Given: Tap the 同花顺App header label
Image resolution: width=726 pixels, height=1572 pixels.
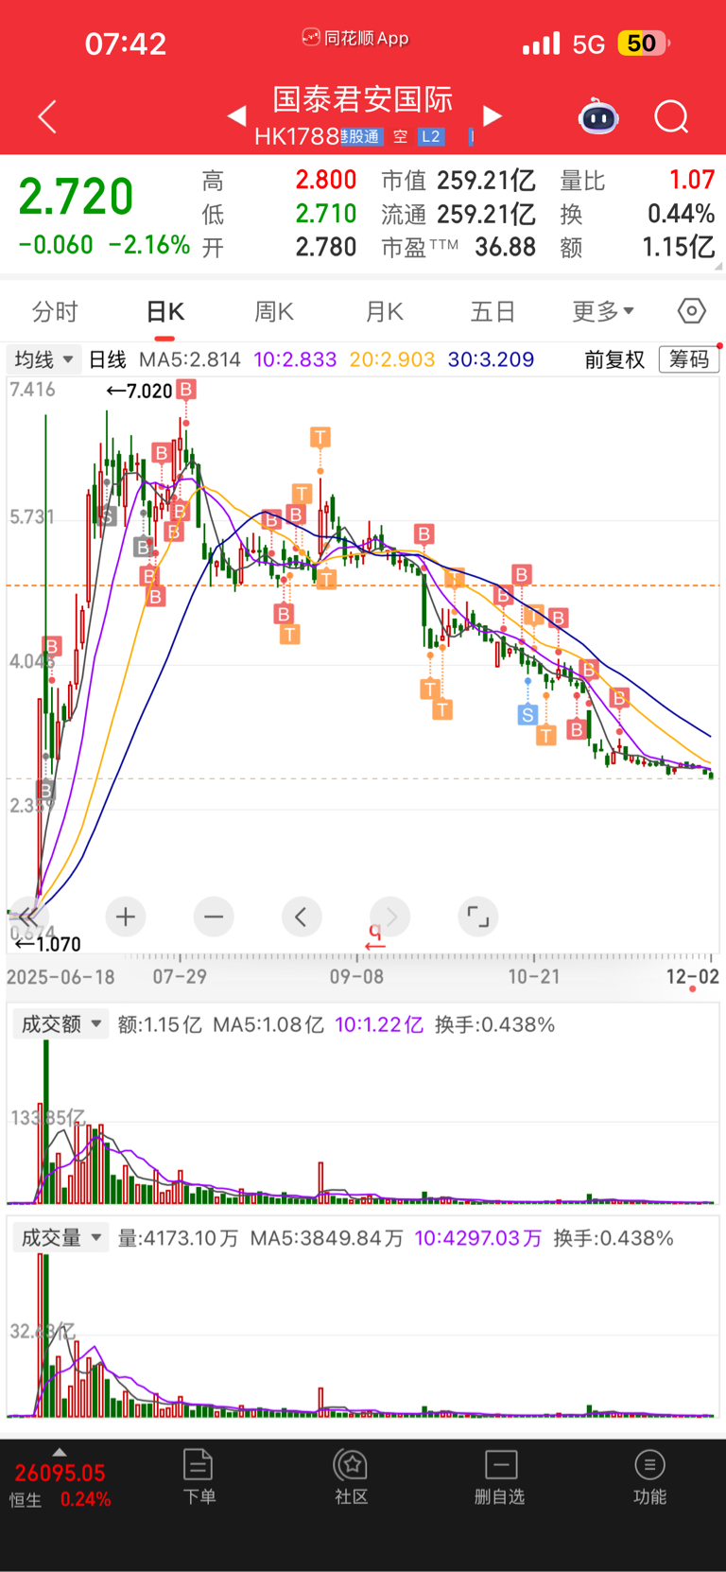Looking at the screenshot, I should [x=355, y=38].
